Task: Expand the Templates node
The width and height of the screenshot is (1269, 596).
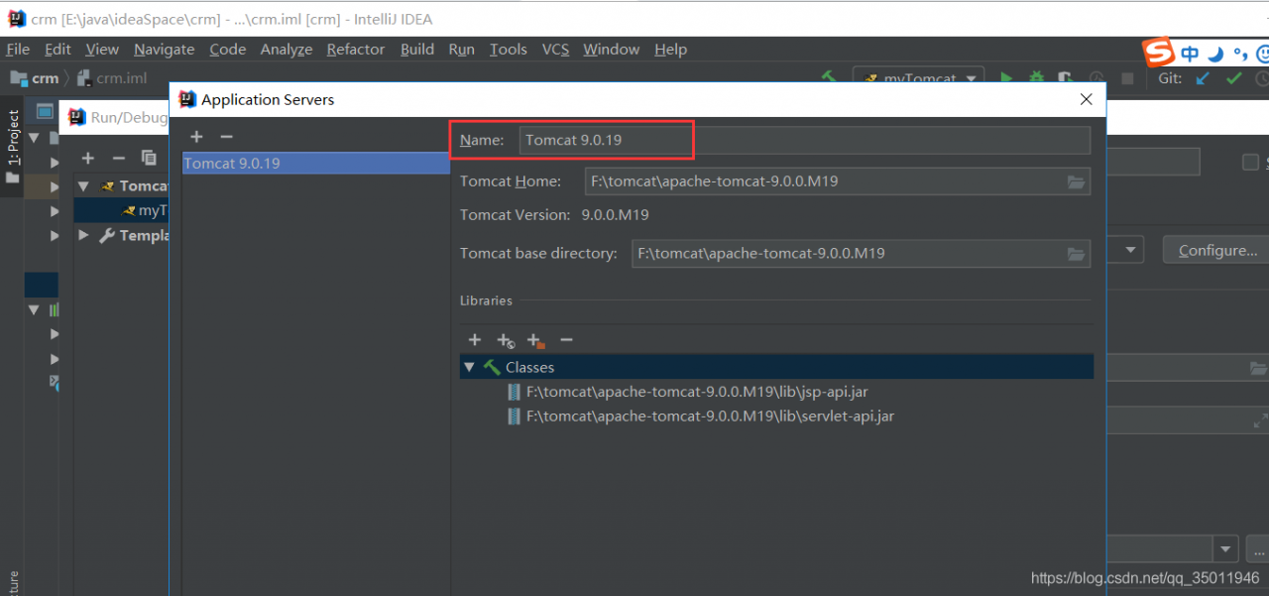Action: coord(83,235)
